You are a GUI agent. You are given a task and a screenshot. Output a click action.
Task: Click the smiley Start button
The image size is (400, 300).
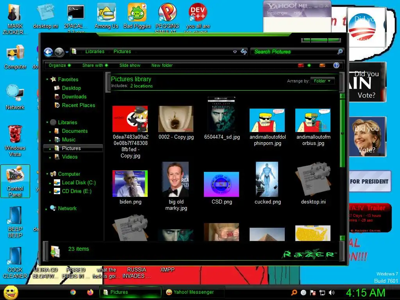tap(11, 293)
